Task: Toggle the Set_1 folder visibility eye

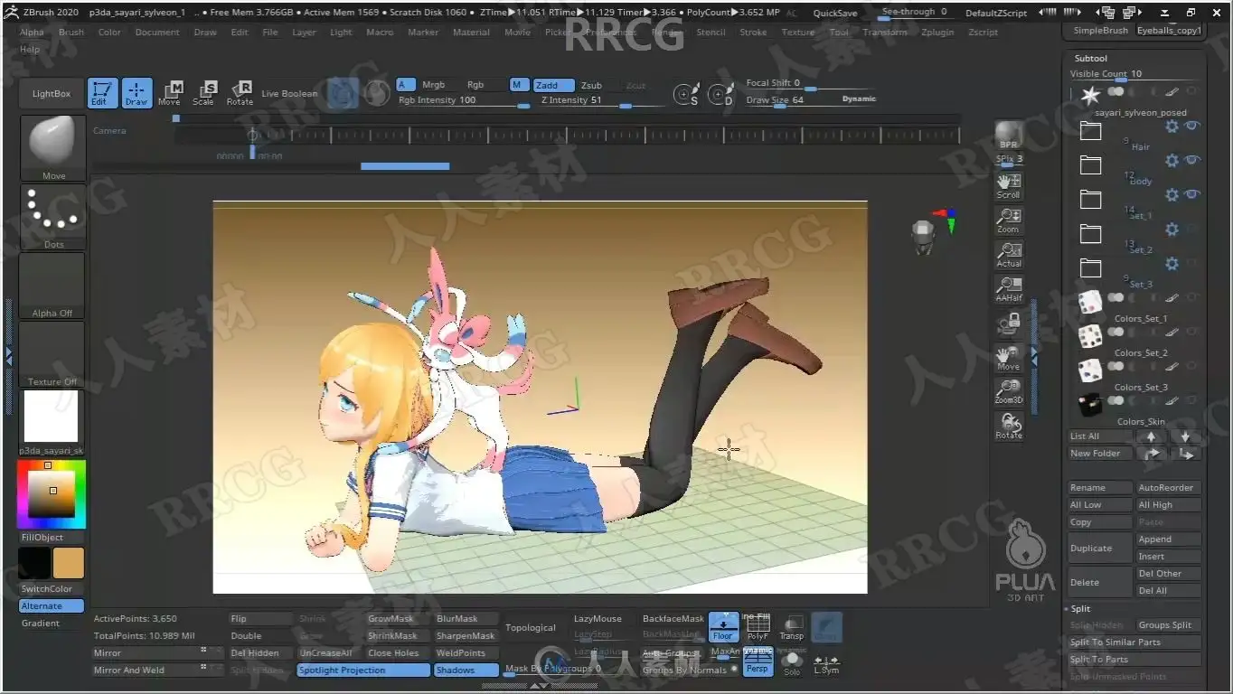Action: point(1192,194)
